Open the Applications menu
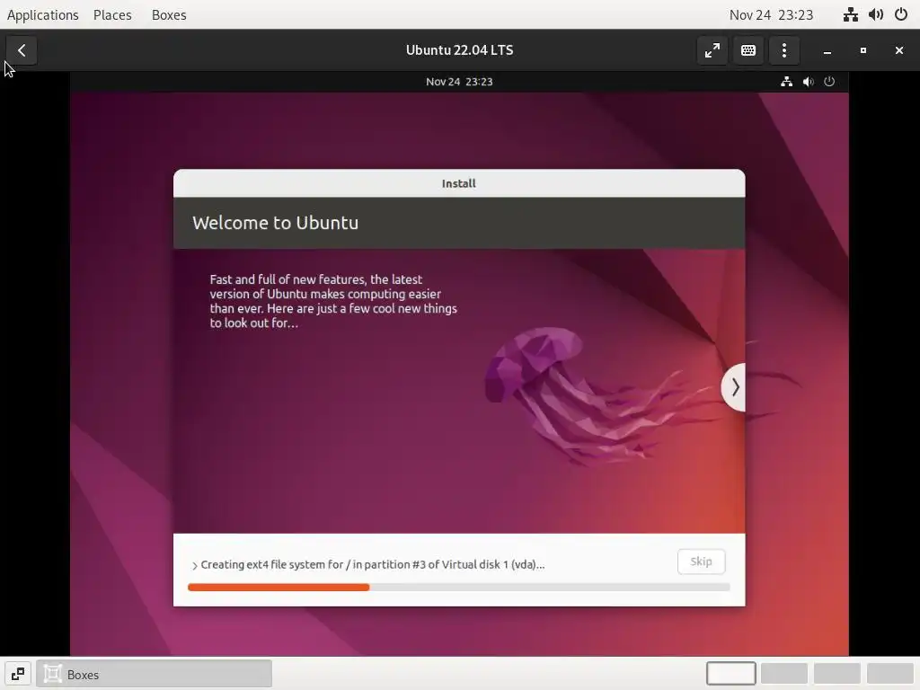 tap(43, 14)
